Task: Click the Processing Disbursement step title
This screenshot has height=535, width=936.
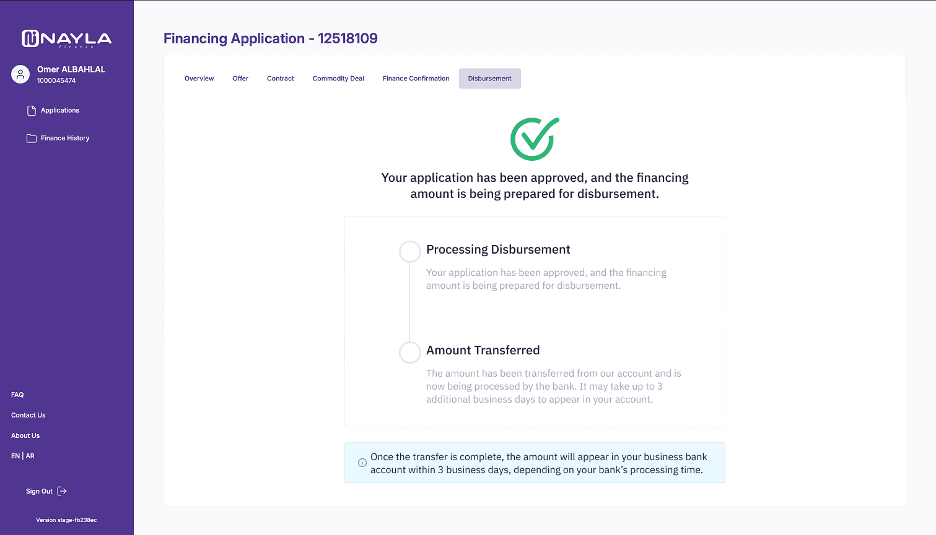Action: pos(498,249)
